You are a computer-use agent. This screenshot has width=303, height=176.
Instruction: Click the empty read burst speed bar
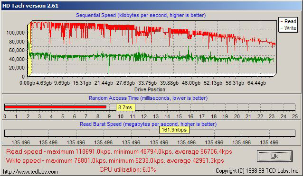(150, 133)
